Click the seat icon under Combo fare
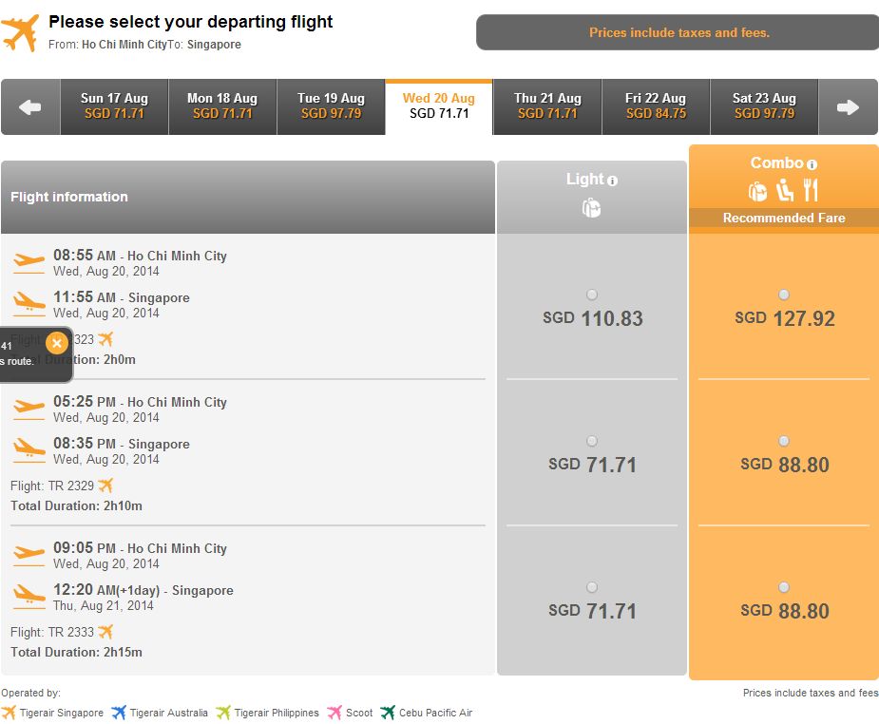Viewport: 879px width, 724px height. (x=784, y=191)
